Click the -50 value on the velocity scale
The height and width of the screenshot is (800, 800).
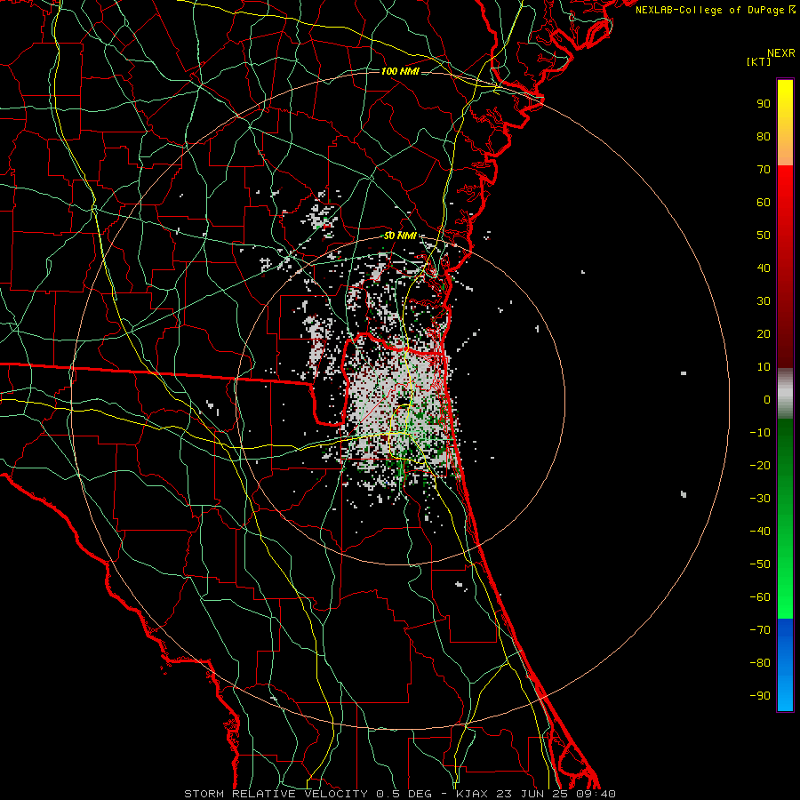click(760, 564)
